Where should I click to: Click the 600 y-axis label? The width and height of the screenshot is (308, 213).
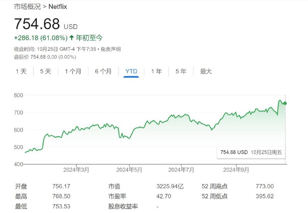click(18, 130)
